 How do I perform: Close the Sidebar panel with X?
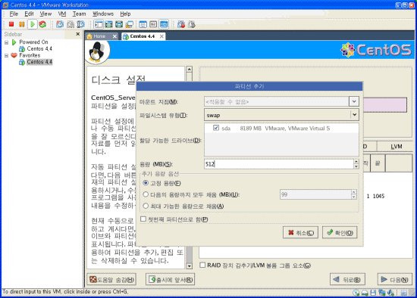tap(77, 34)
